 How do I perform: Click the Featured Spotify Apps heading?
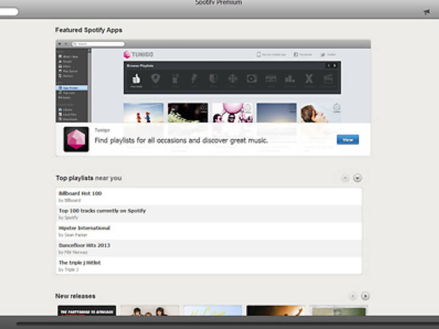click(x=88, y=30)
